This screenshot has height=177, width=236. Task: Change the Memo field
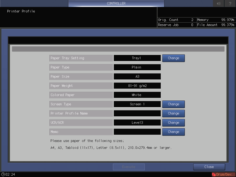coord(173,132)
